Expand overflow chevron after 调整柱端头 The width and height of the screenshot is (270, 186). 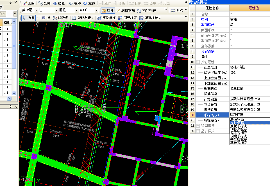click(186, 17)
